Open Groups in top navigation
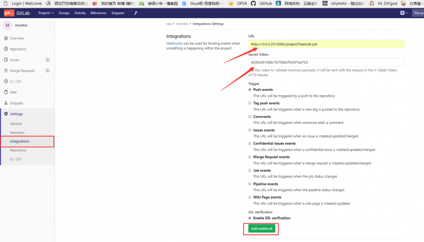This screenshot has height=242, width=424. click(x=64, y=13)
